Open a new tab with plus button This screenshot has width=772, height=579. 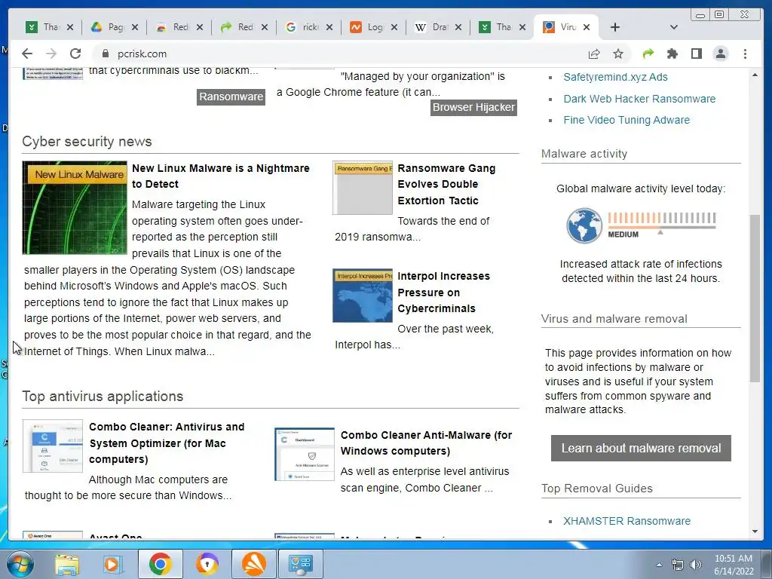(x=615, y=27)
